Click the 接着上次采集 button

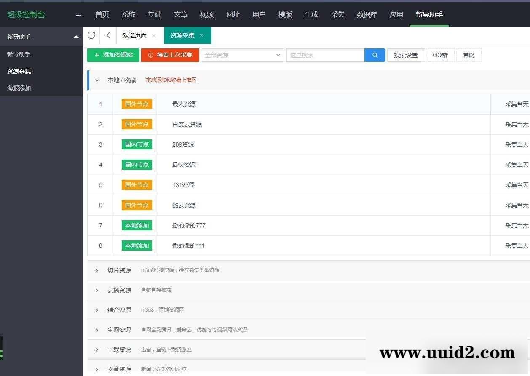point(170,55)
